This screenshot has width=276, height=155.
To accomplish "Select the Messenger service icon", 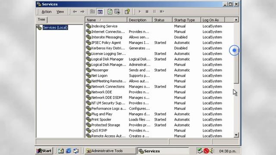I will tap(88, 70).
